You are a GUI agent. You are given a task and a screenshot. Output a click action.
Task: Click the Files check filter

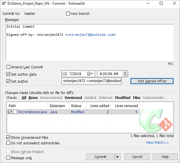pyautogui.click(x=137, y=98)
